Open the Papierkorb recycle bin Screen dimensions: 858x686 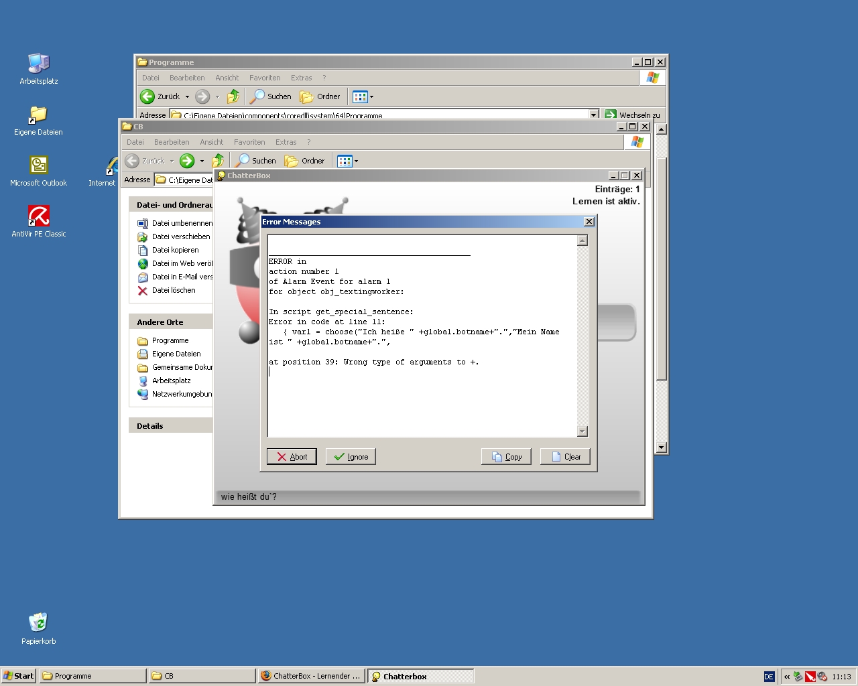pyautogui.click(x=38, y=622)
